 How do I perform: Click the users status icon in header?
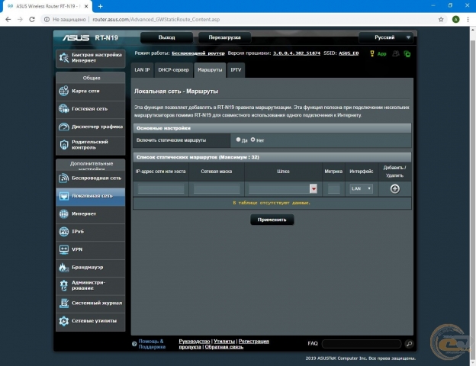pos(396,53)
